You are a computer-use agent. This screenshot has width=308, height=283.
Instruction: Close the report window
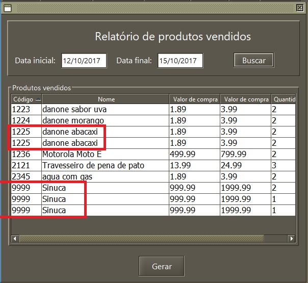[x=300, y=8]
